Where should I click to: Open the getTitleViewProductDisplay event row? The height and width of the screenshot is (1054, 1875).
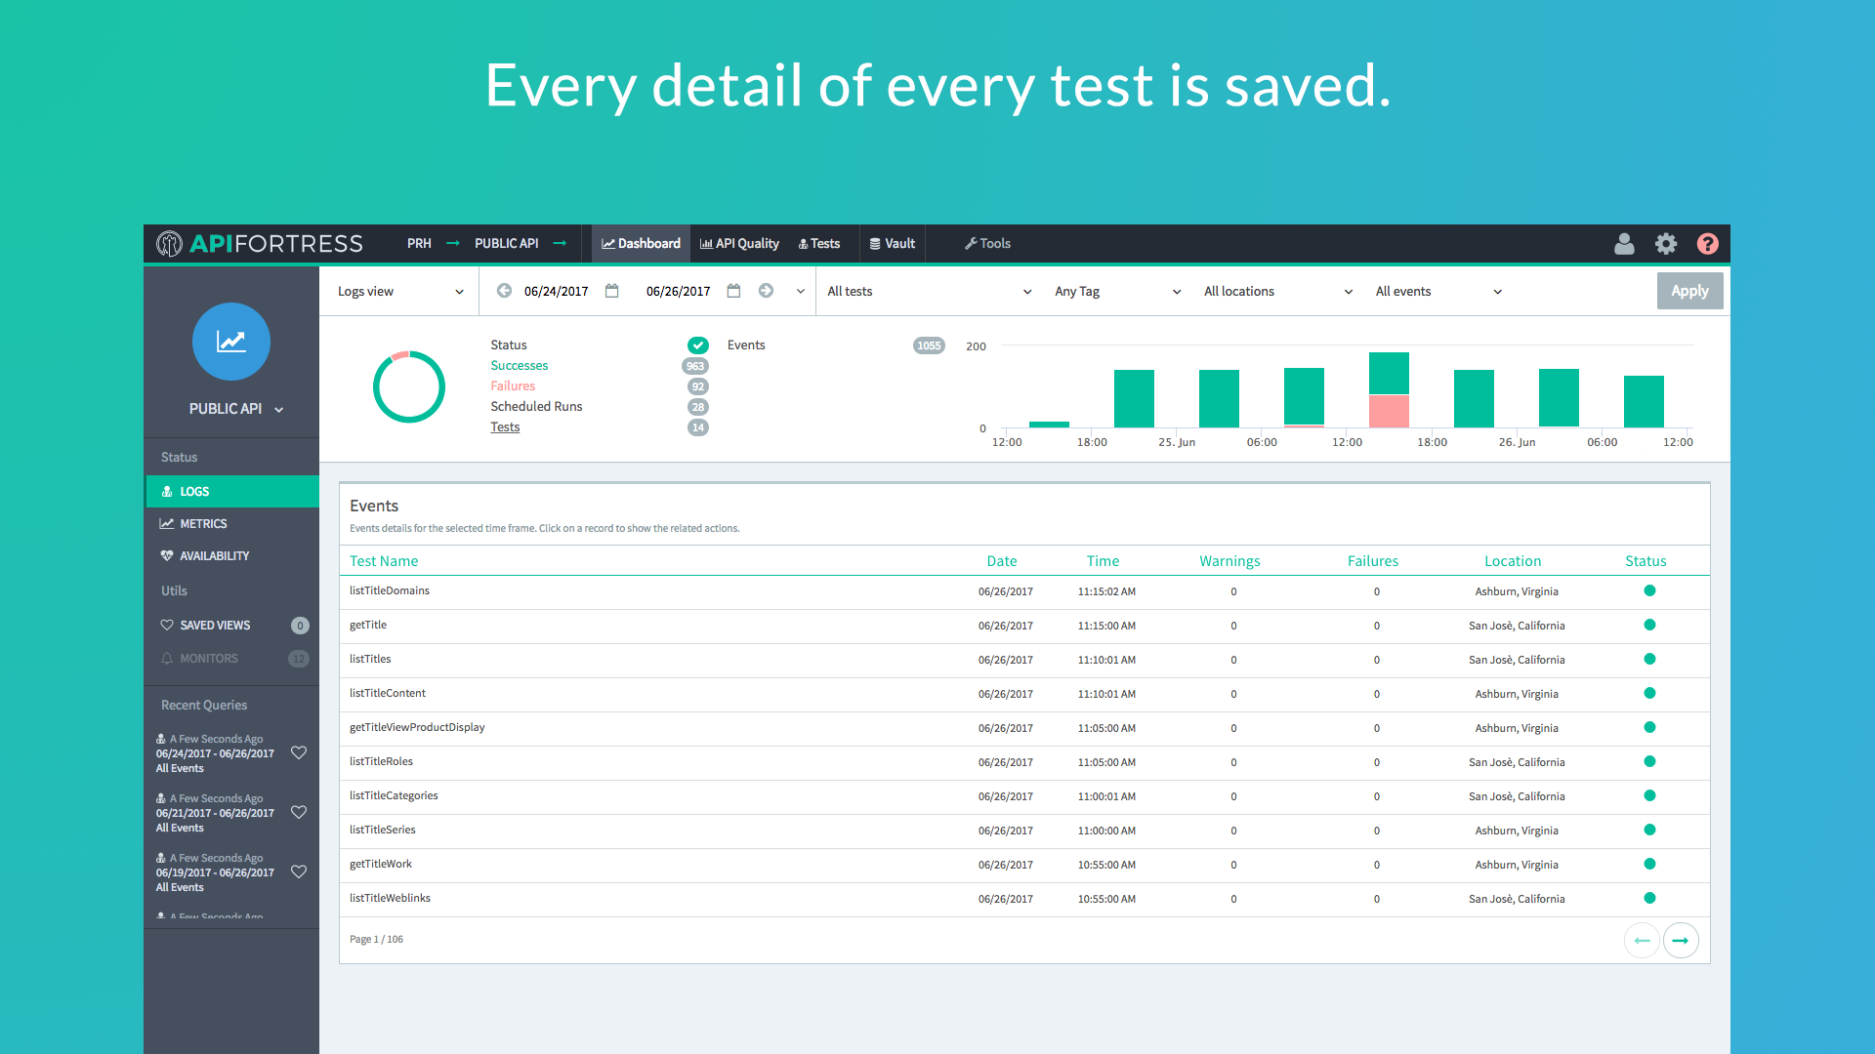pyautogui.click(x=1024, y=728)
